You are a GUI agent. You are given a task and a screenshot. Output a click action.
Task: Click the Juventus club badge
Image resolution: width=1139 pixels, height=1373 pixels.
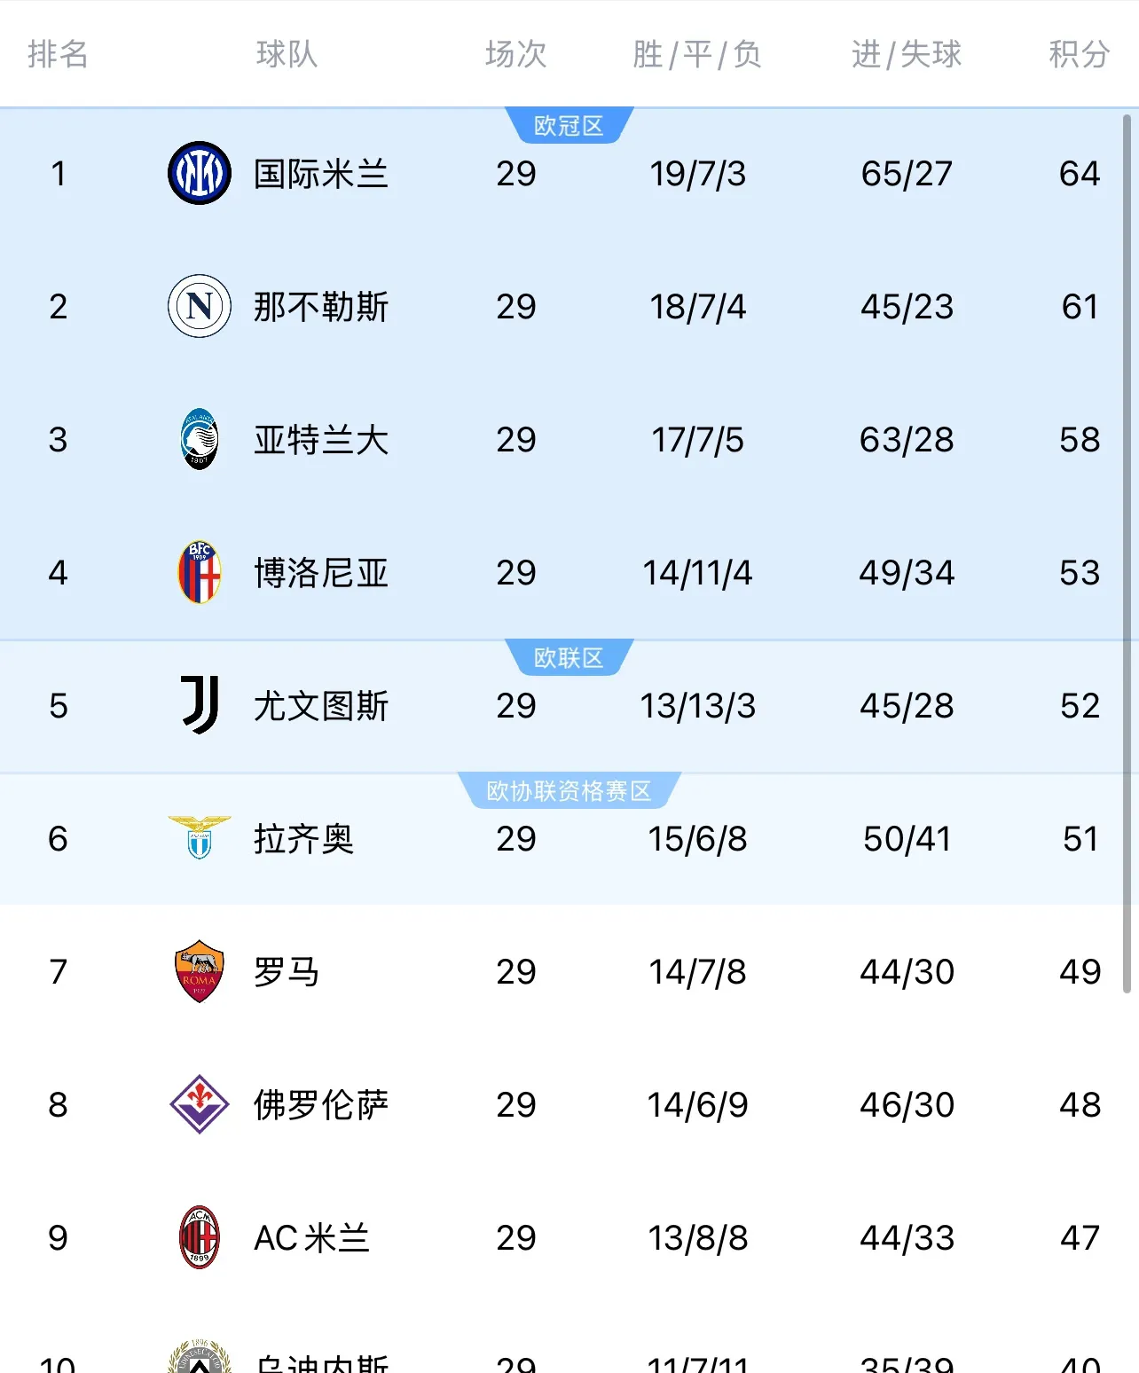click(x=199, y=706)
